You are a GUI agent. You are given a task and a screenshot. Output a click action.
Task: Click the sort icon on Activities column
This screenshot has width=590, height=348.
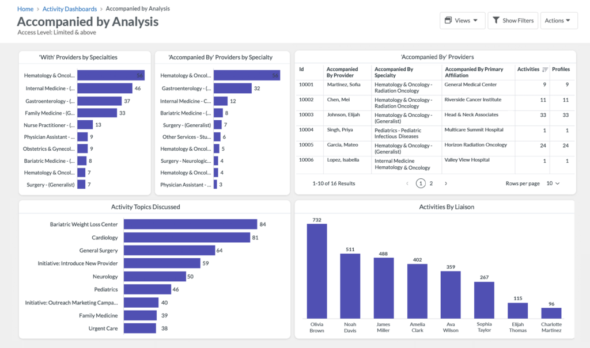coord(544,69)
